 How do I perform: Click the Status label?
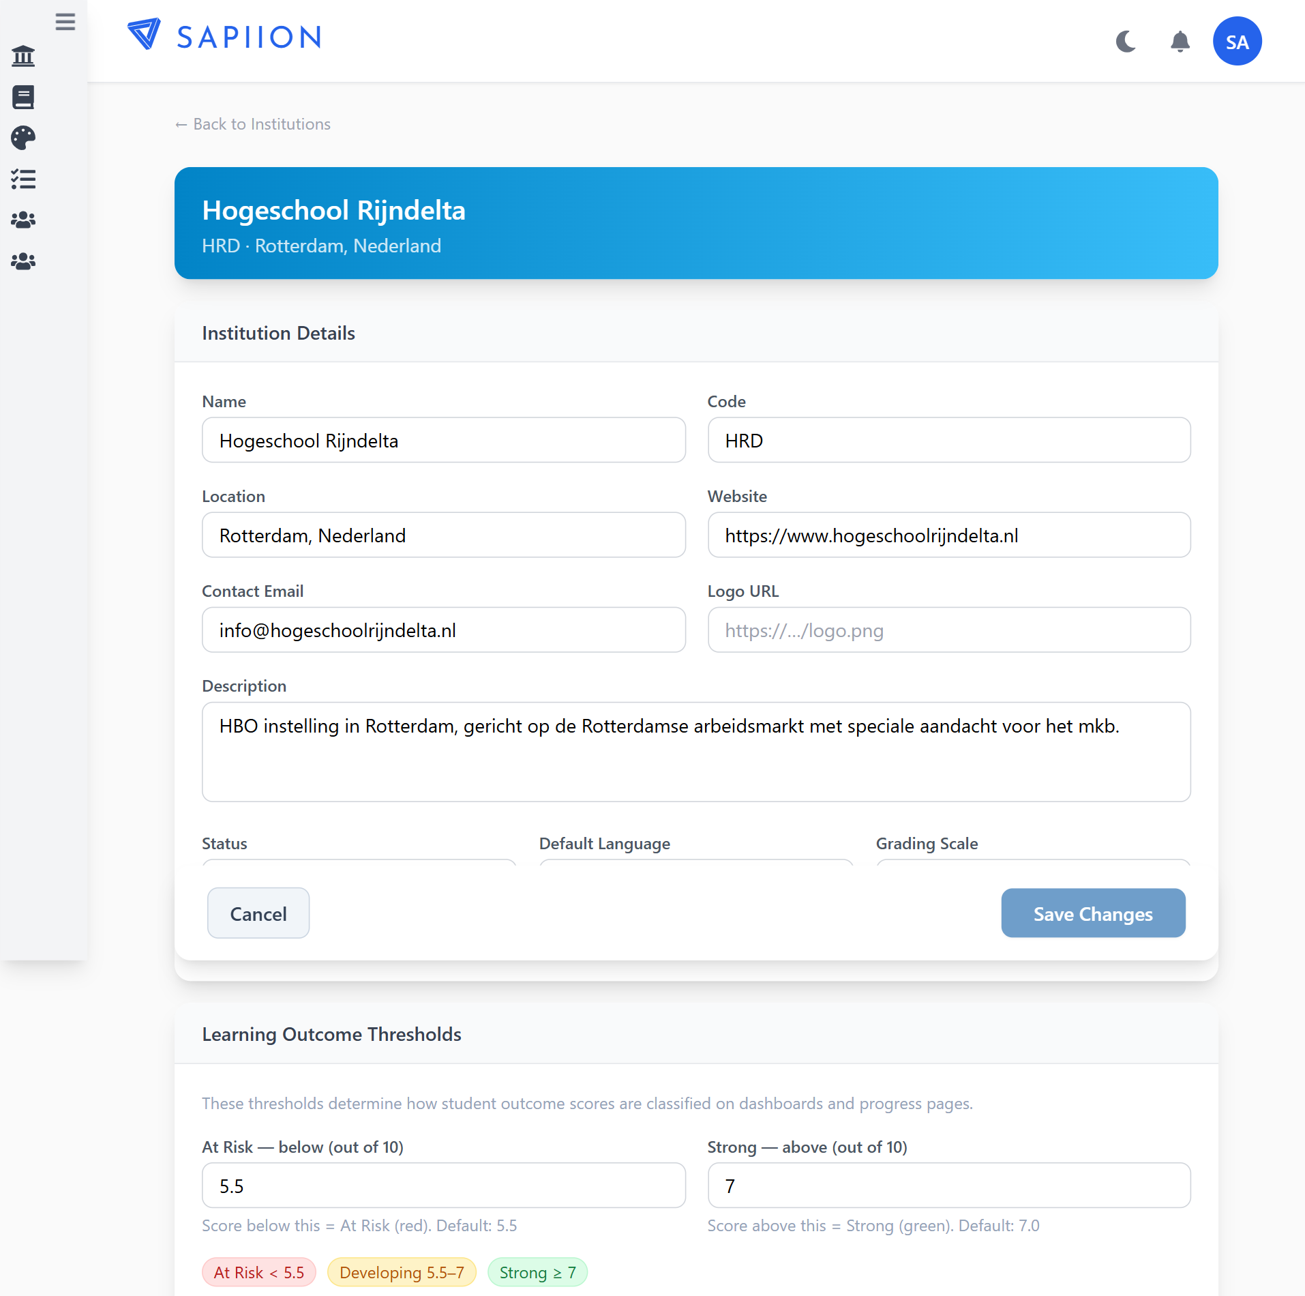tap(224, 843)
